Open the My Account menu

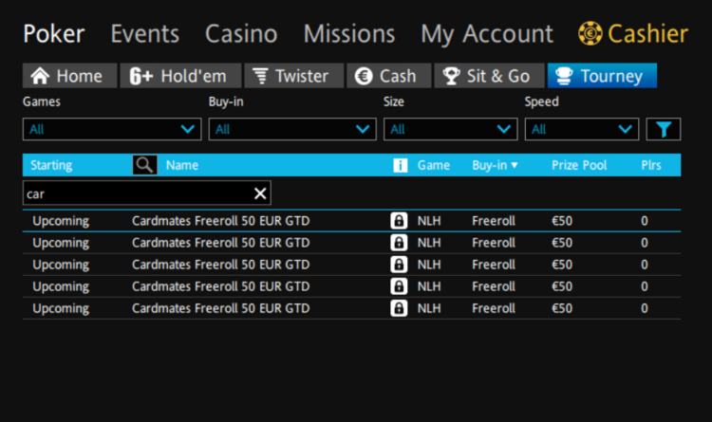(x=486, y=34)
